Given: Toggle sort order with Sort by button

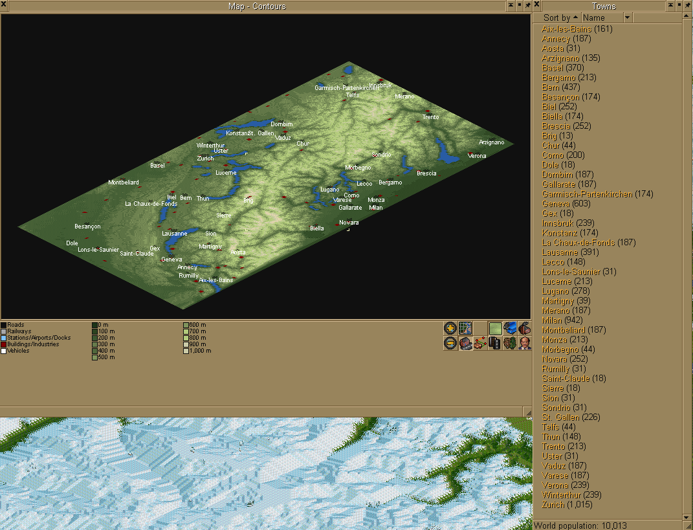Looking at the screenshot, I should pos(557,17).
